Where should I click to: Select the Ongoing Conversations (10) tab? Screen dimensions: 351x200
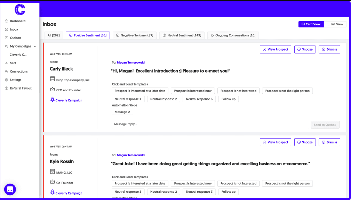[233, 35]
